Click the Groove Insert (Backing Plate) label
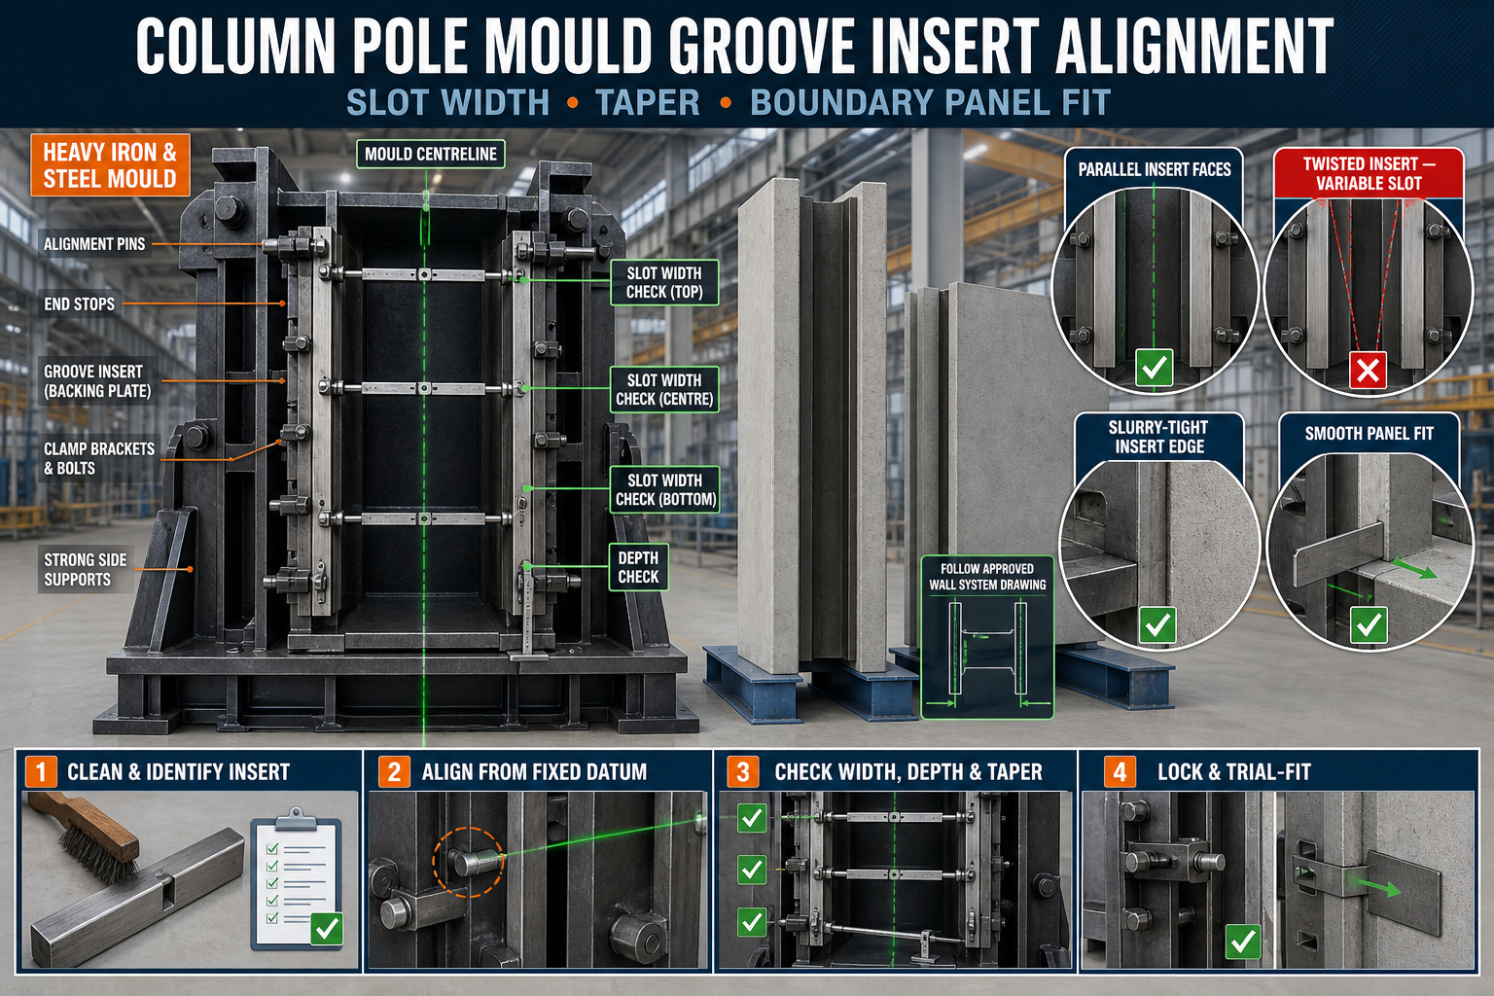Viewport: 1494px width, 996px height. (x=97, y=381)
